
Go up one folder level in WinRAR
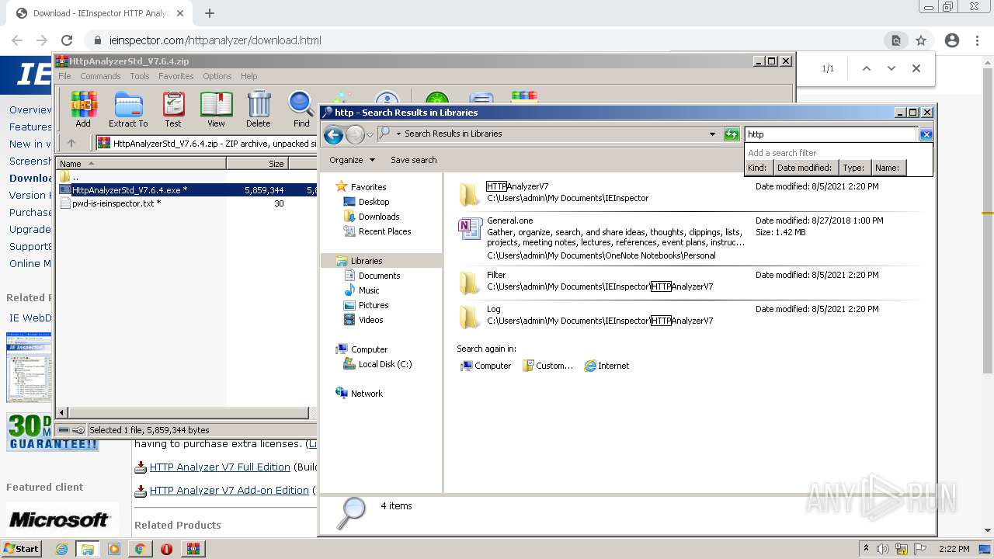[x=71, y=143]
